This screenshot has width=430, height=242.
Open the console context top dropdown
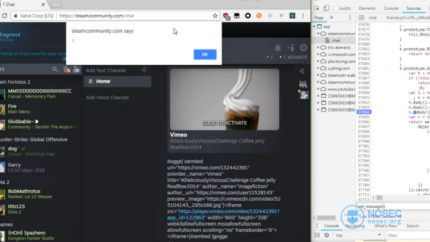[x=359, y=235]
